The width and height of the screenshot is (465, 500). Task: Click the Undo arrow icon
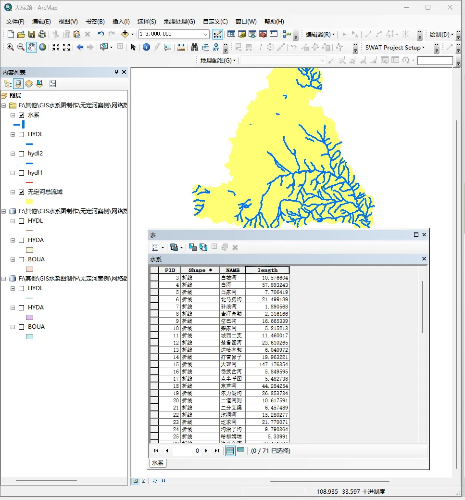101,34
